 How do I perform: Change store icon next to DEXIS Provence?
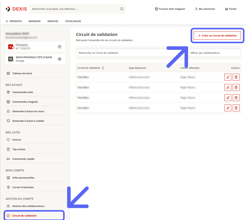click(x=60, y=59)
